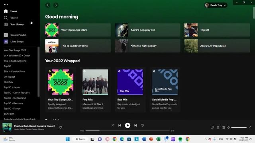The height and width of the screenshot is (143, 255).
Task: Open the Windows Start menu
Action: [68, 139]
